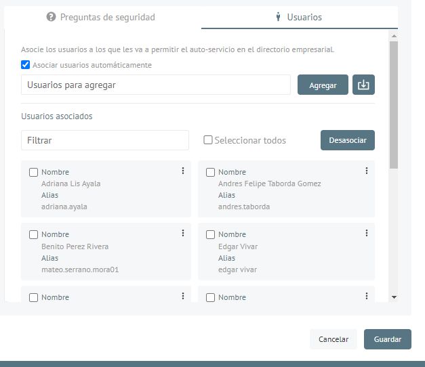Viewport: 425px width, 367px height.
Task: Select the Edgar Vivar user checkbox
Action: pyautogui.click(x=210, y=234)
